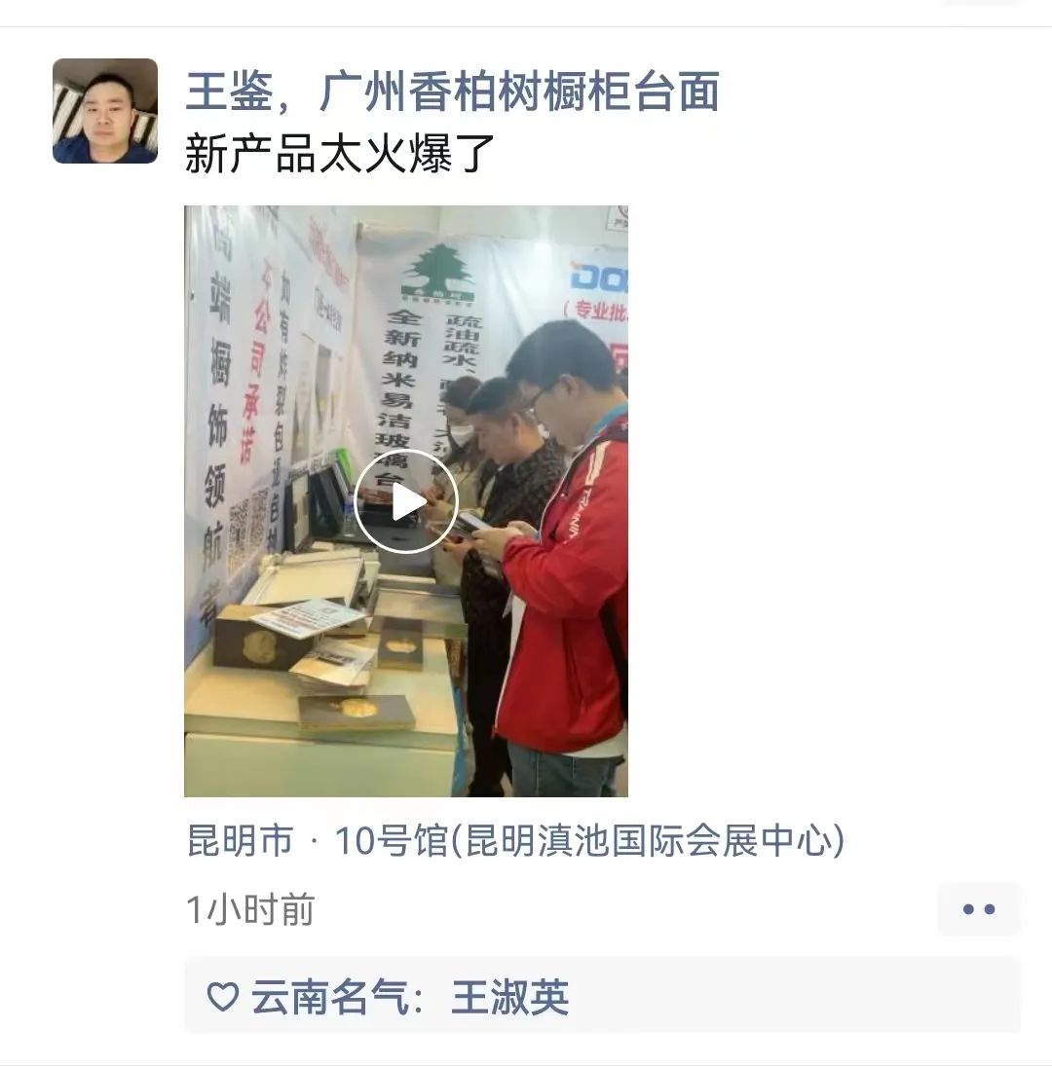Screen dimensions: 1052x1066
Task: Click the city name 昆明市 in location
Action: (x=240, y=840)
